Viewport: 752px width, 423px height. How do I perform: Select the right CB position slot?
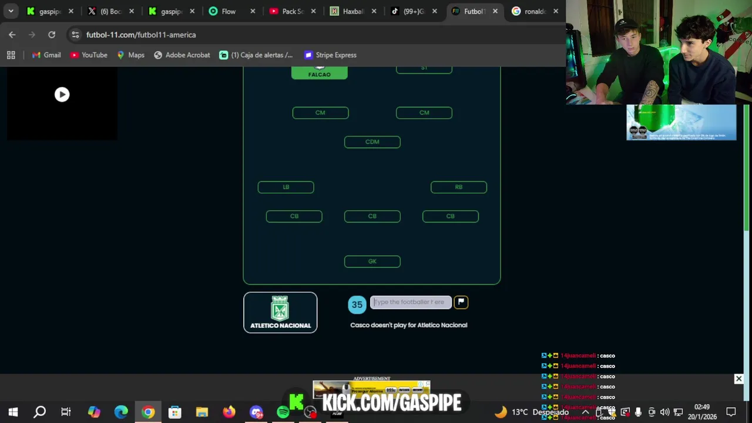[451, 217]
